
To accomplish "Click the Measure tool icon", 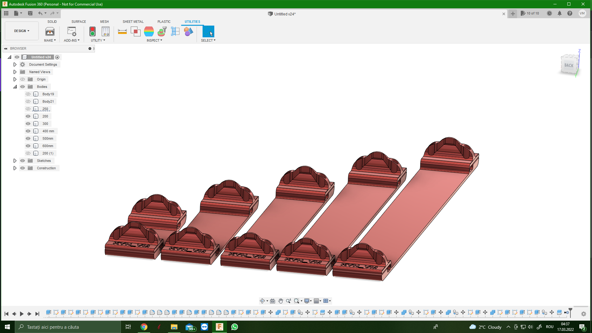I will tap(122, 31).
